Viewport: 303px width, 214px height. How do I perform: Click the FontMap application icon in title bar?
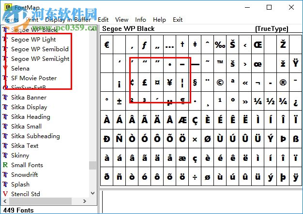point(8,7)
